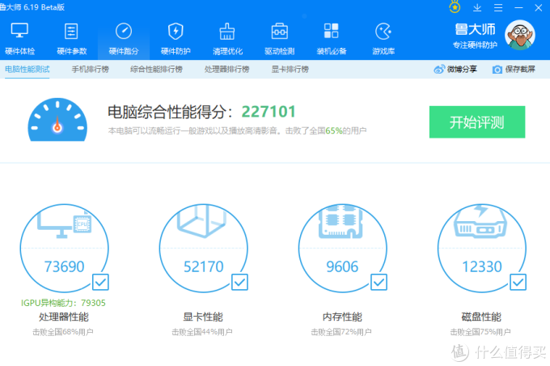The image size is (550, 366).
Task: Share results via 微博分享
Action: coord(455,69)
